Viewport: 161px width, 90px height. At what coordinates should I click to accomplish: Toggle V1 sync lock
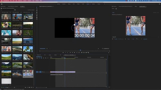(x=42, y=72)
